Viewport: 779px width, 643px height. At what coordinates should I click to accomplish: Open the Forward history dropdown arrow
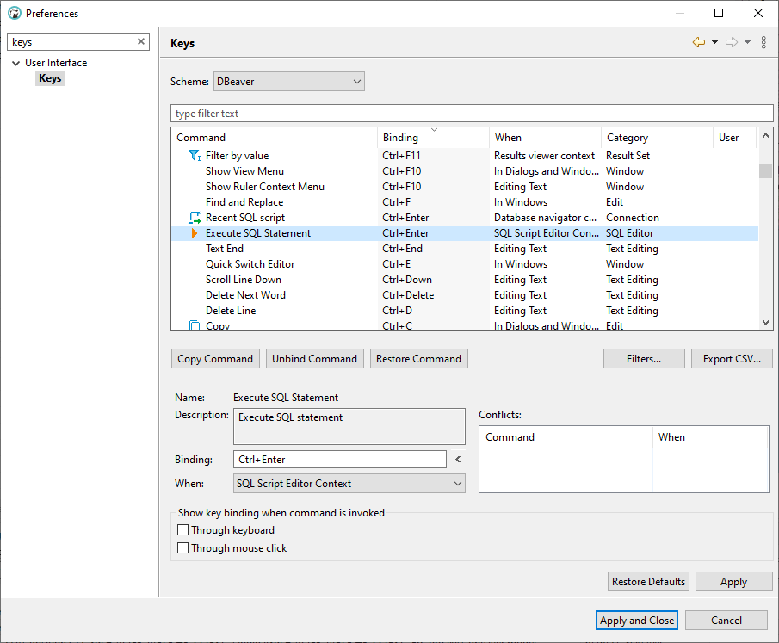747,42
